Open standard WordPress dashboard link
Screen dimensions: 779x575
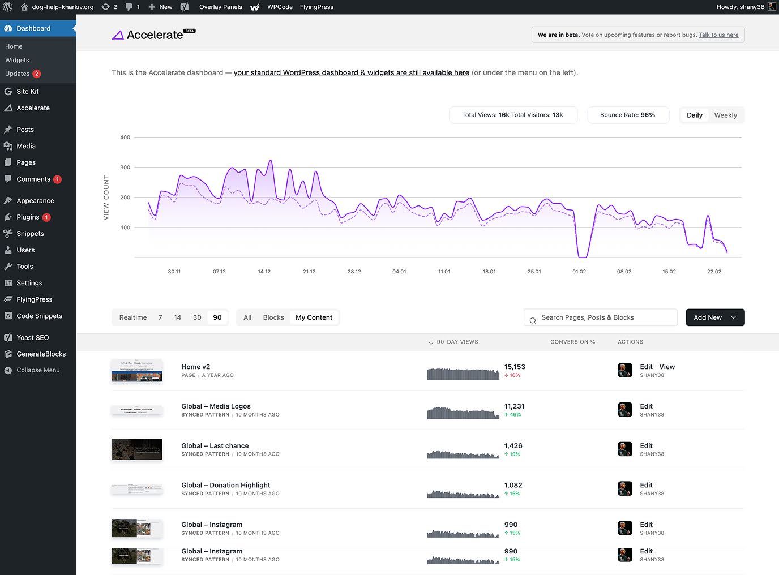tap(352, 72)
